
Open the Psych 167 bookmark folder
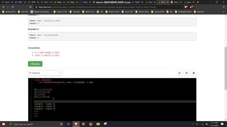[x=127, y=12]
